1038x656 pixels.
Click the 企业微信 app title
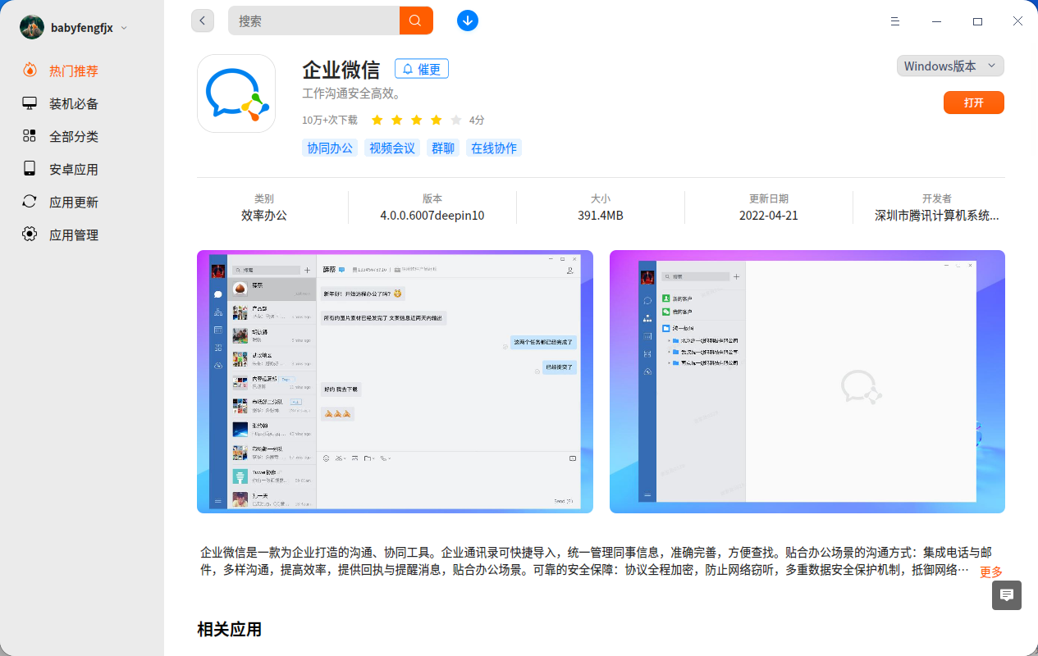click(341, 69)
